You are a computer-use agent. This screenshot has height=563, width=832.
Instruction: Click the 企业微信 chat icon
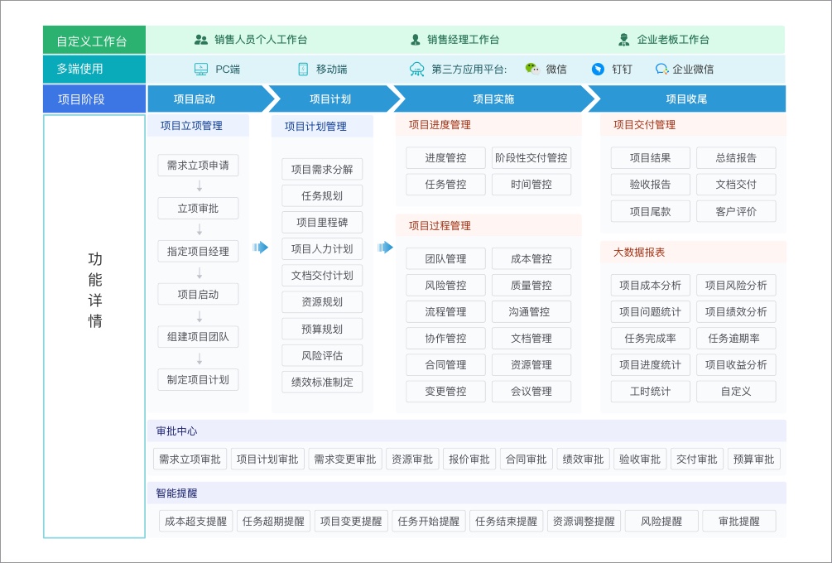click(x=661, y=70)
